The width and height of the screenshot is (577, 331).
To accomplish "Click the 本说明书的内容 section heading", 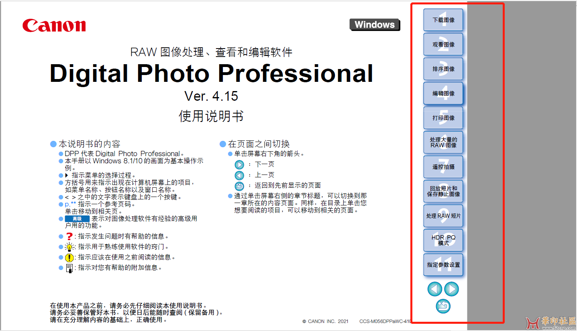I will [x=90, y=144].
